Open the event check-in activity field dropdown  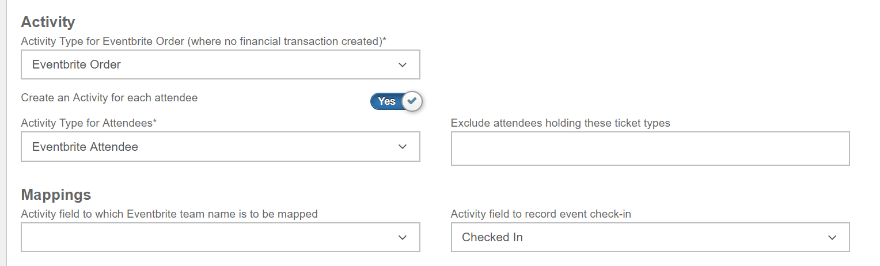[650, 237]
